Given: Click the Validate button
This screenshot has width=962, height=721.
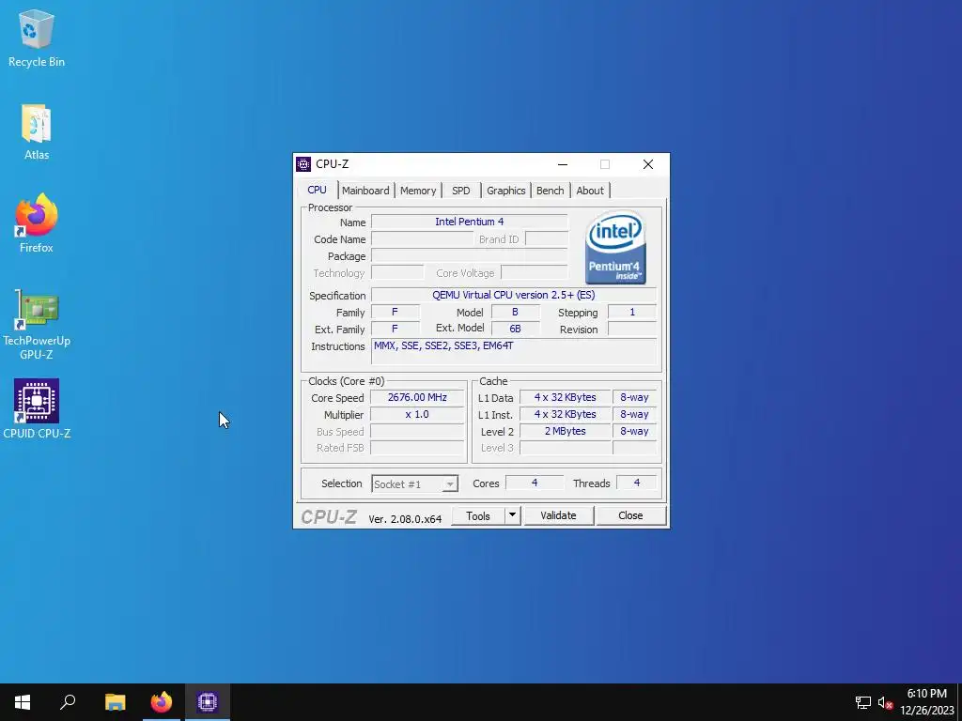Looking at the screenshot, I should tap(558, 515).
